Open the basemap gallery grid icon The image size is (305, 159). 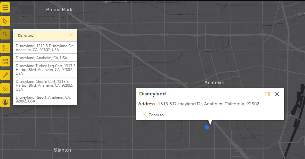point(5,61)
